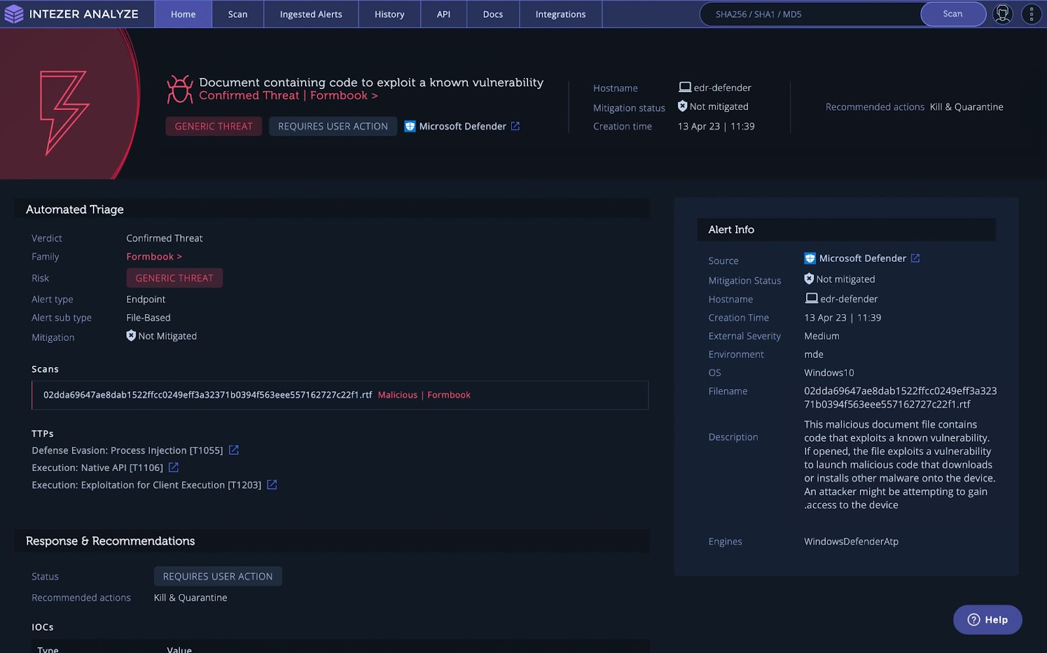The image size is (1047, 653).
Task: Open the three-dot more options menu
Action: click(1031, 14)
